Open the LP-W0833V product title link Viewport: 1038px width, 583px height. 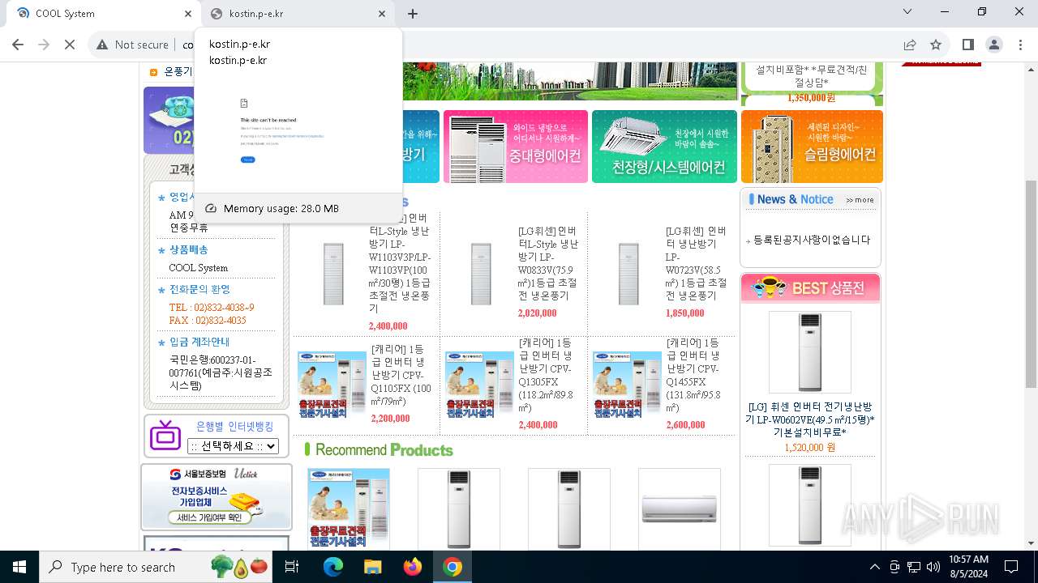548,263
